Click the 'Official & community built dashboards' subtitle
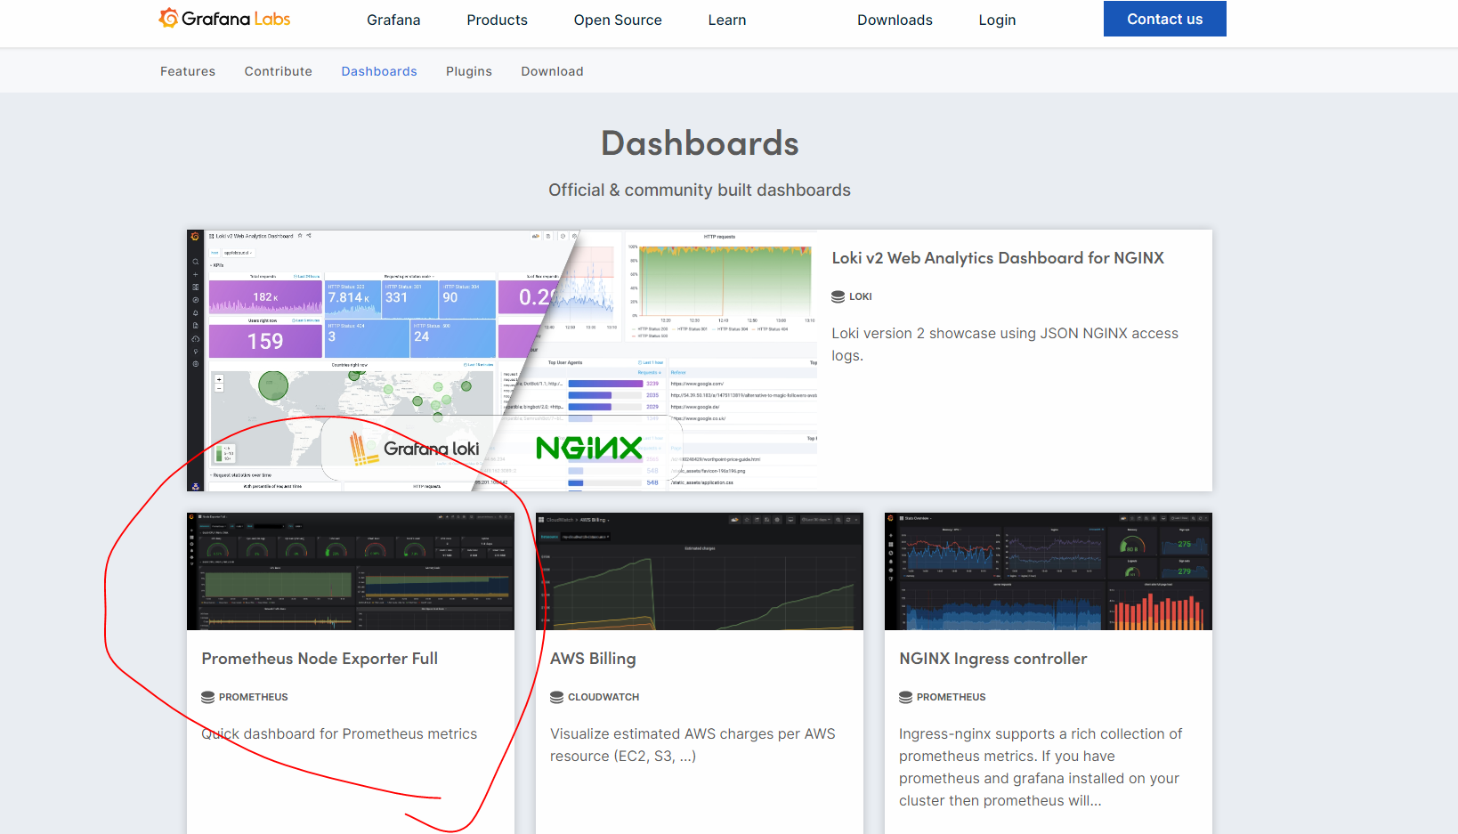1458x834 pixels. tap(700, 190)
